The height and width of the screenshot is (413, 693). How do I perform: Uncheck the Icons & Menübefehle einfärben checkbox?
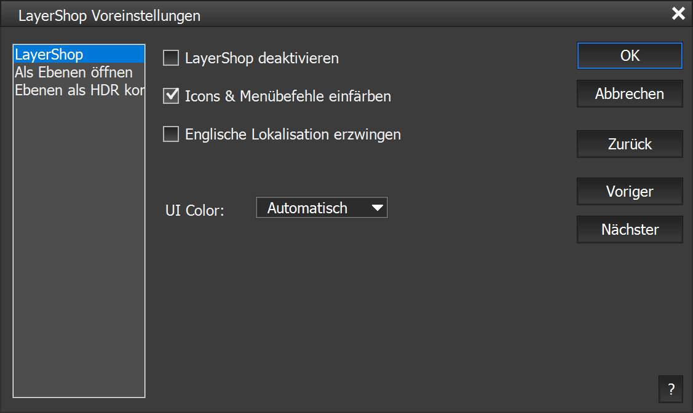tap(170, 96)
